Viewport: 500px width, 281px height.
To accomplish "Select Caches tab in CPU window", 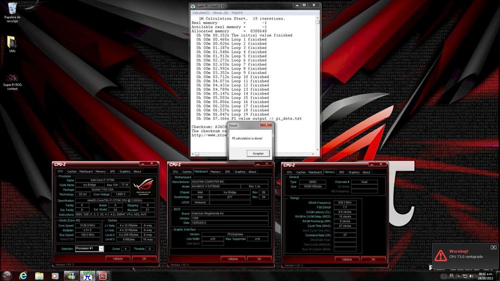I will (x=72, y=171).
